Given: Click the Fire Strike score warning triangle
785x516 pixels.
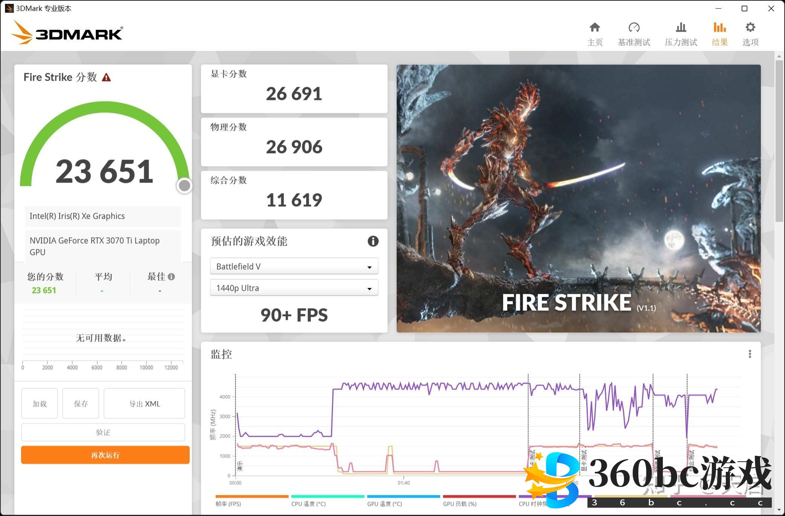Looking at the screenshot, I should (x=106, y=78).
